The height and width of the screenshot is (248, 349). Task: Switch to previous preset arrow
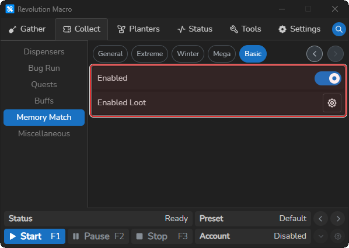tap(320, 219)
